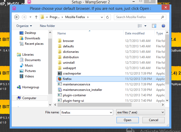Open the Organize menu
The image size is (181, 132).
tap(24, 26)
